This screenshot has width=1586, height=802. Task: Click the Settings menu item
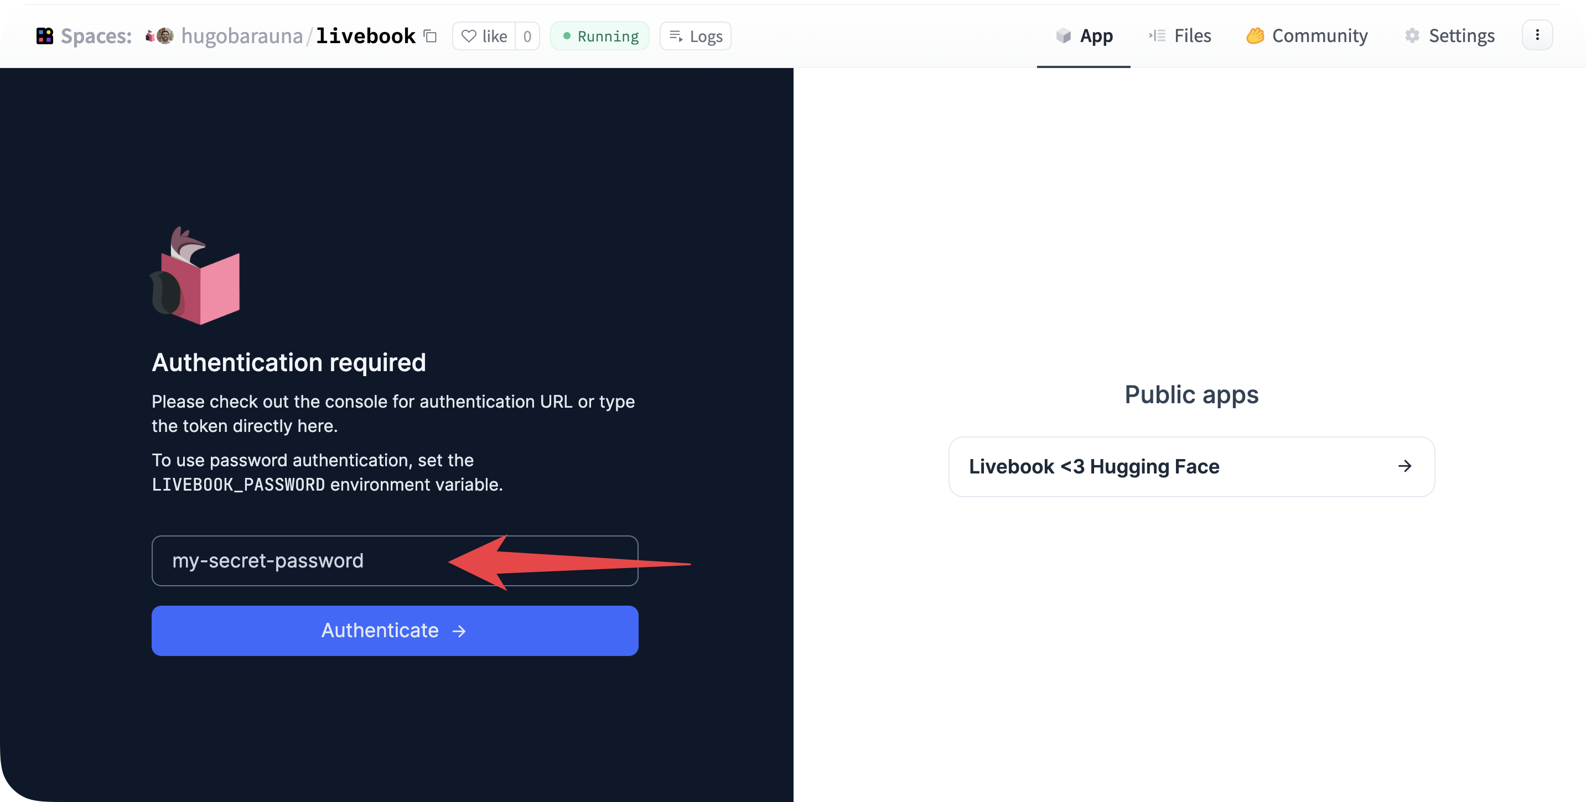click(x=1449, y=36)
